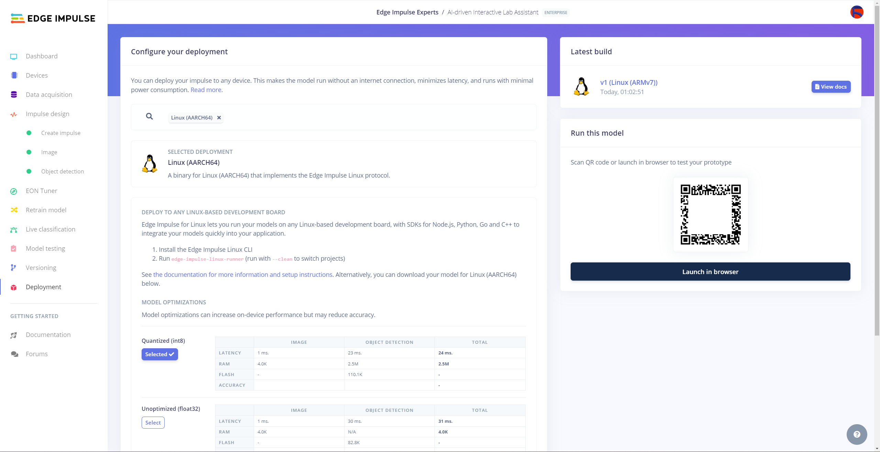Click the Read more deployment link
Viewport: 880px width, 452px height.
point(206,89)
